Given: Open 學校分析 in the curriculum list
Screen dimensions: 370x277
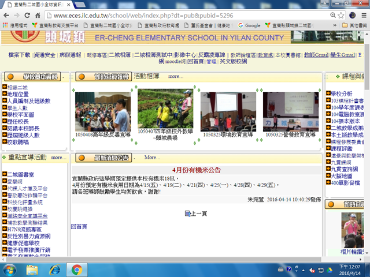Looking at the screenshot, I should pyautogui.click(x=342, y=93).
